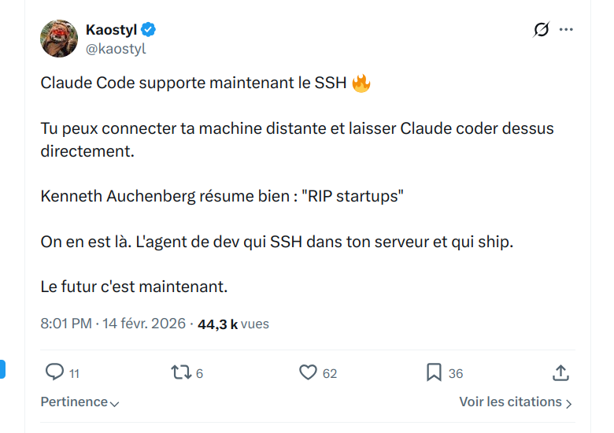614x433 pixels.
Task: Click the fire emoji after SSH
Action: click(x=361, y=83)
